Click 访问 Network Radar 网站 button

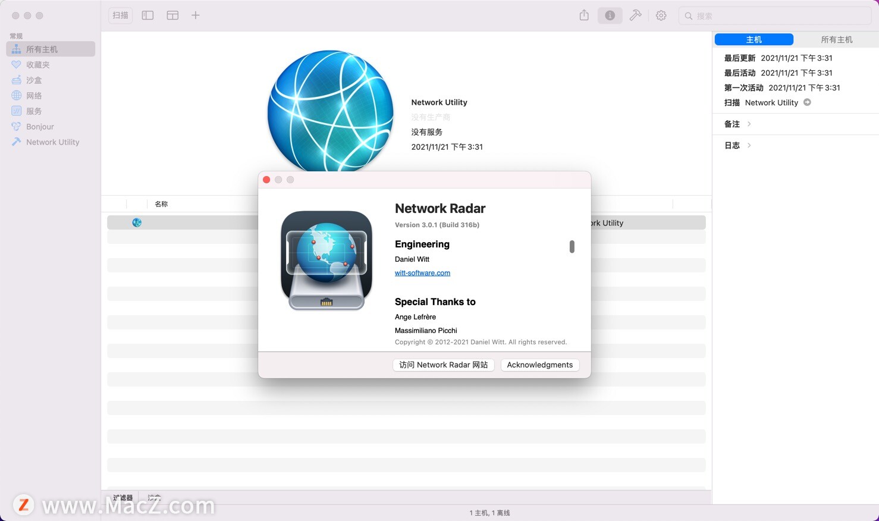click(444, 365)
